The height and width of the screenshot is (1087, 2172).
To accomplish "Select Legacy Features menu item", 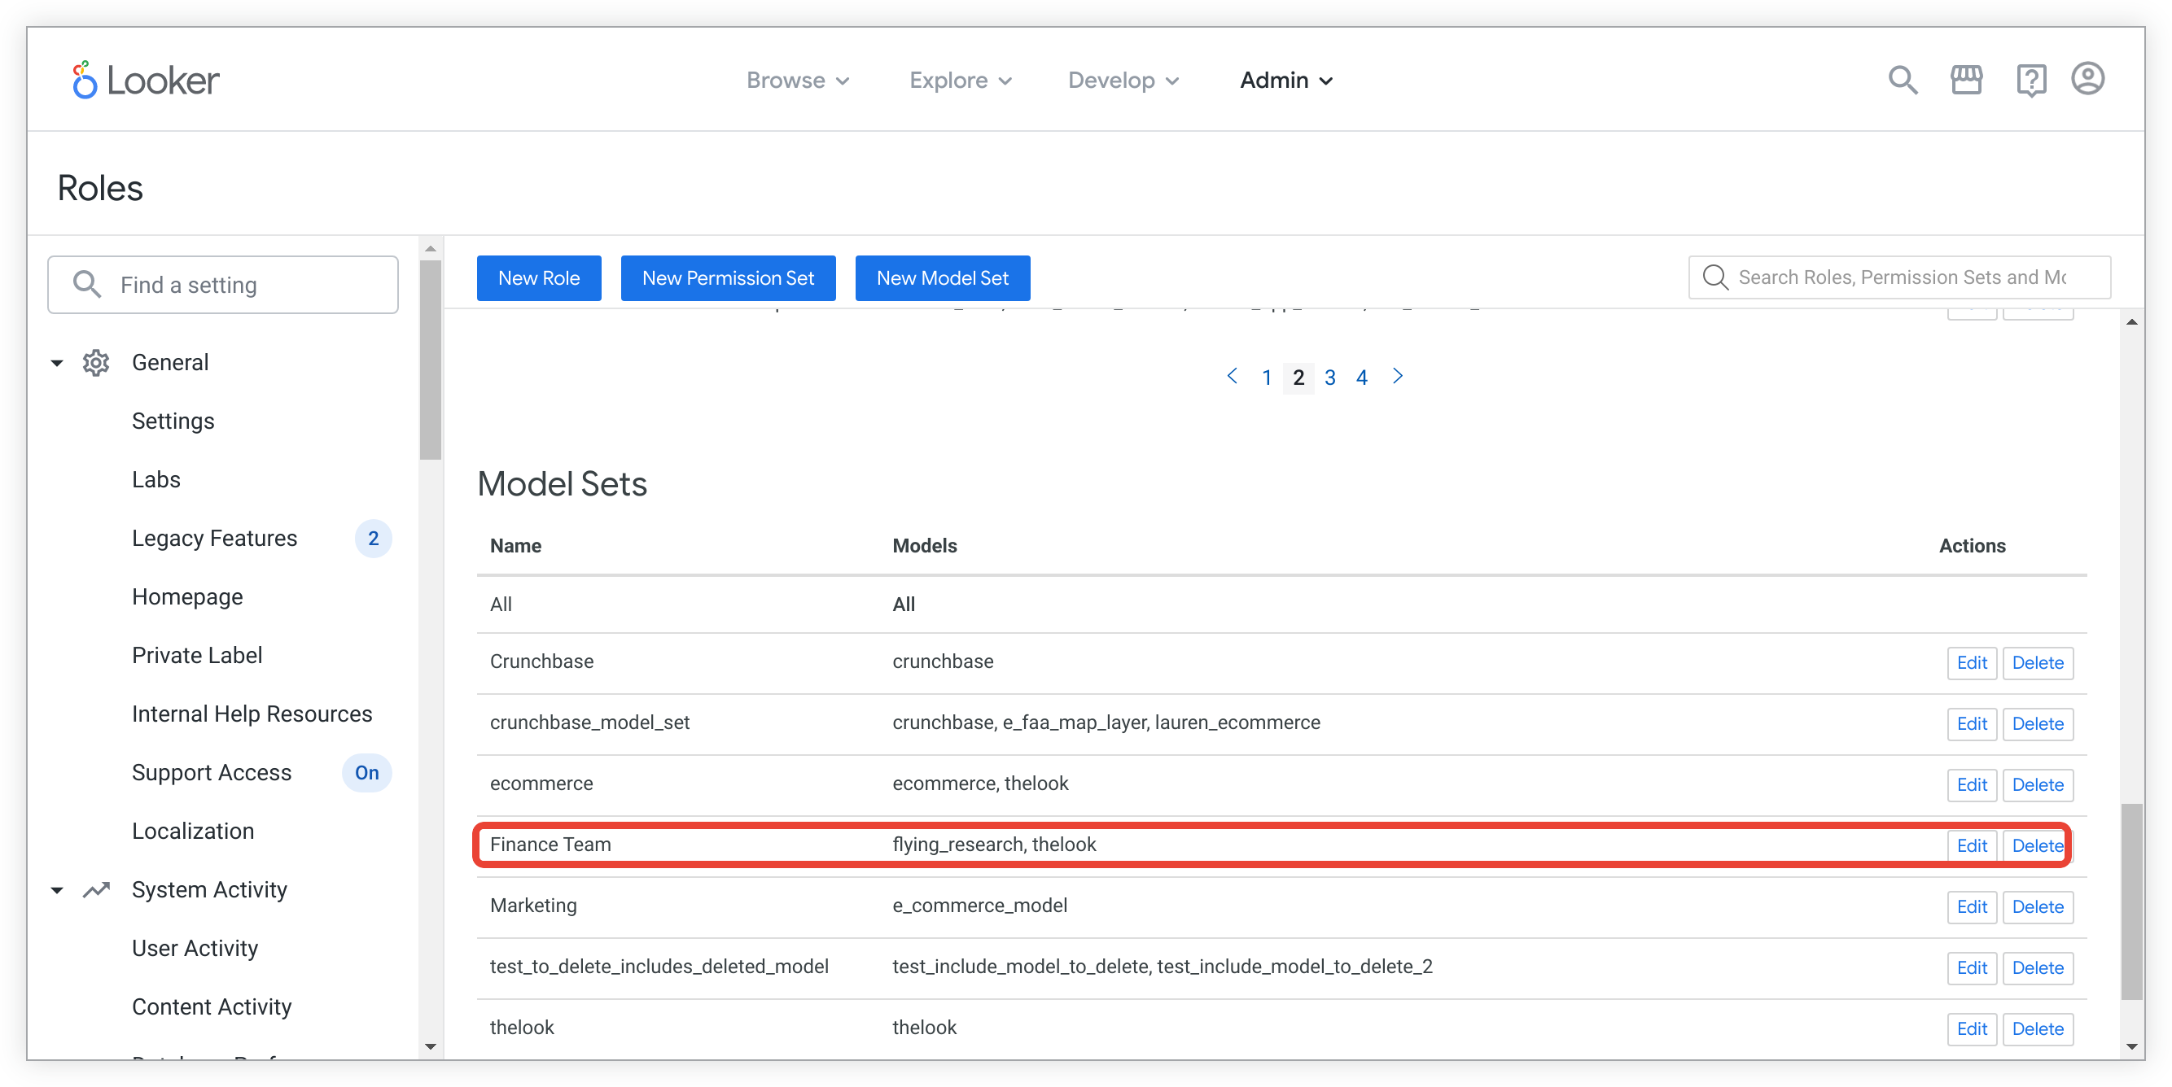I will (213, 538).
